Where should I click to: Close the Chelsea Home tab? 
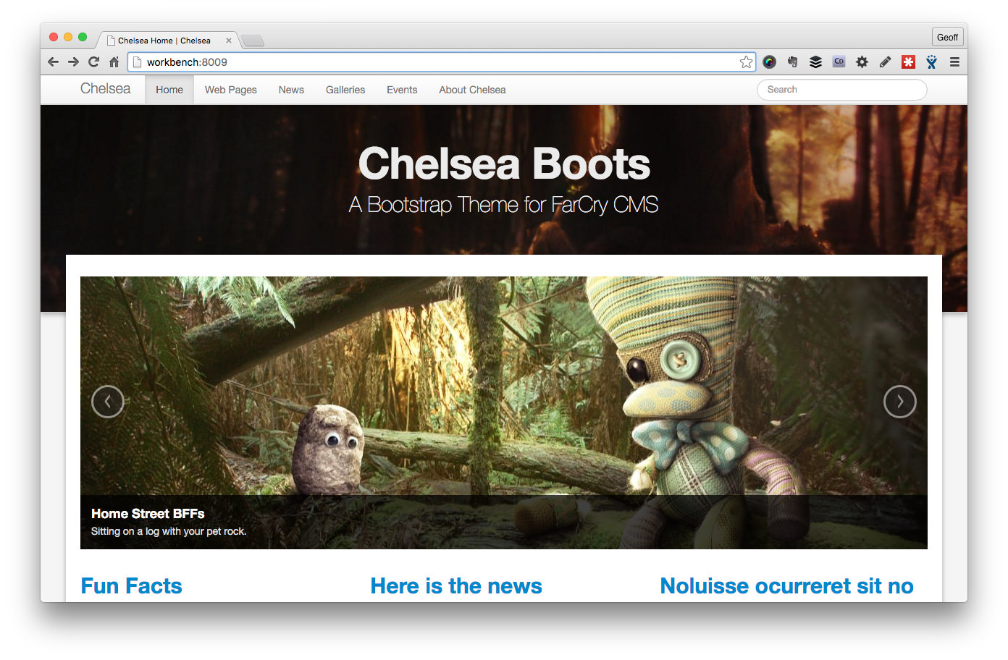(229, 41)
